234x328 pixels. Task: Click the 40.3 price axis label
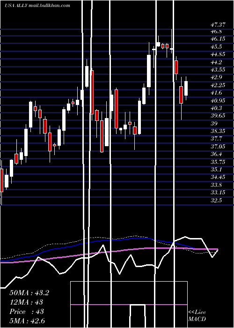tap(216, 108)
